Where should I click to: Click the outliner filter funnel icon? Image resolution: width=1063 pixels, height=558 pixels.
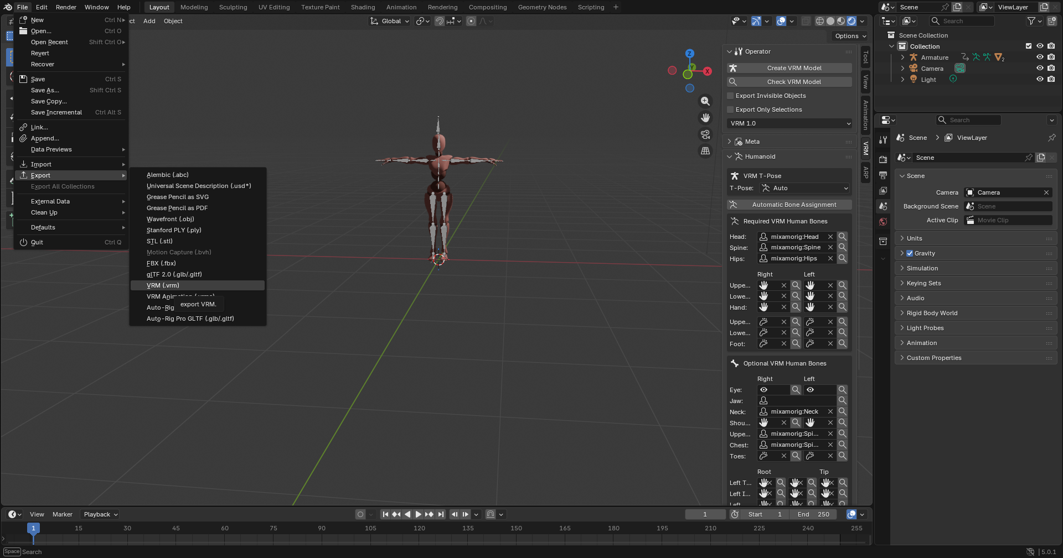click(x=1031, y=21)
